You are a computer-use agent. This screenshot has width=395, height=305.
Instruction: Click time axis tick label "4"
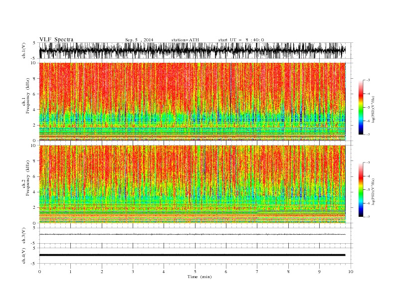164,272
